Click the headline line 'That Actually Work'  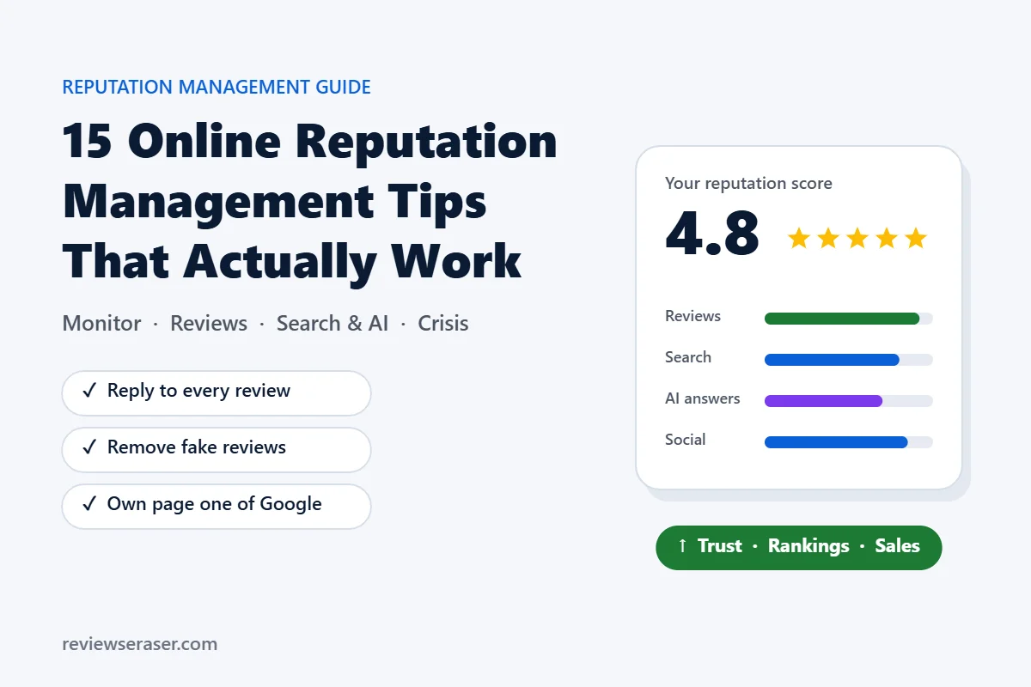[x=292, y=261]
